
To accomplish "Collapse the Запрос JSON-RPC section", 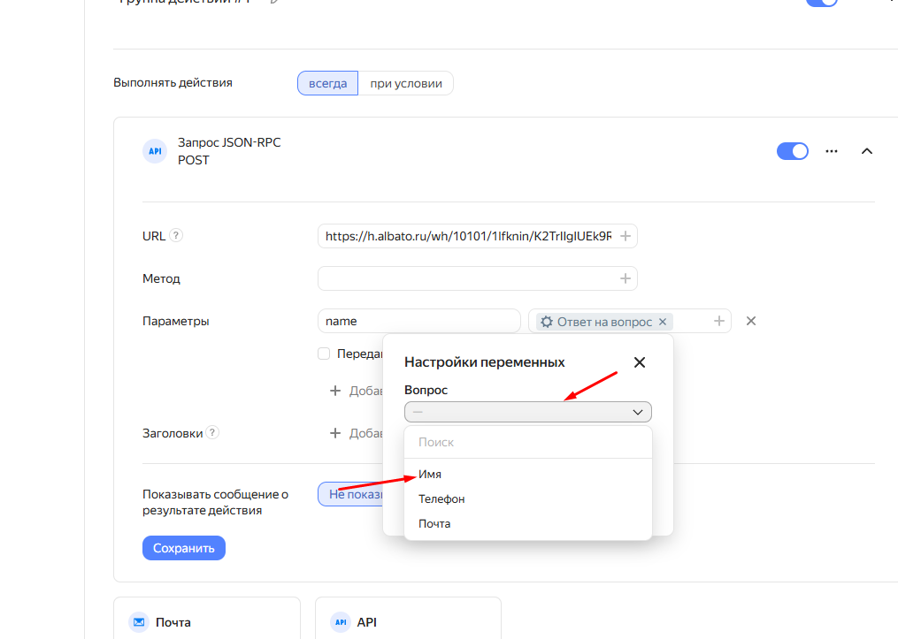I will coord(867,151).
